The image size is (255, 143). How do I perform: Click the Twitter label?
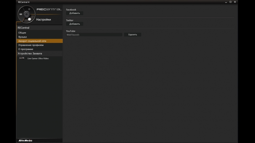pos(69,20)
